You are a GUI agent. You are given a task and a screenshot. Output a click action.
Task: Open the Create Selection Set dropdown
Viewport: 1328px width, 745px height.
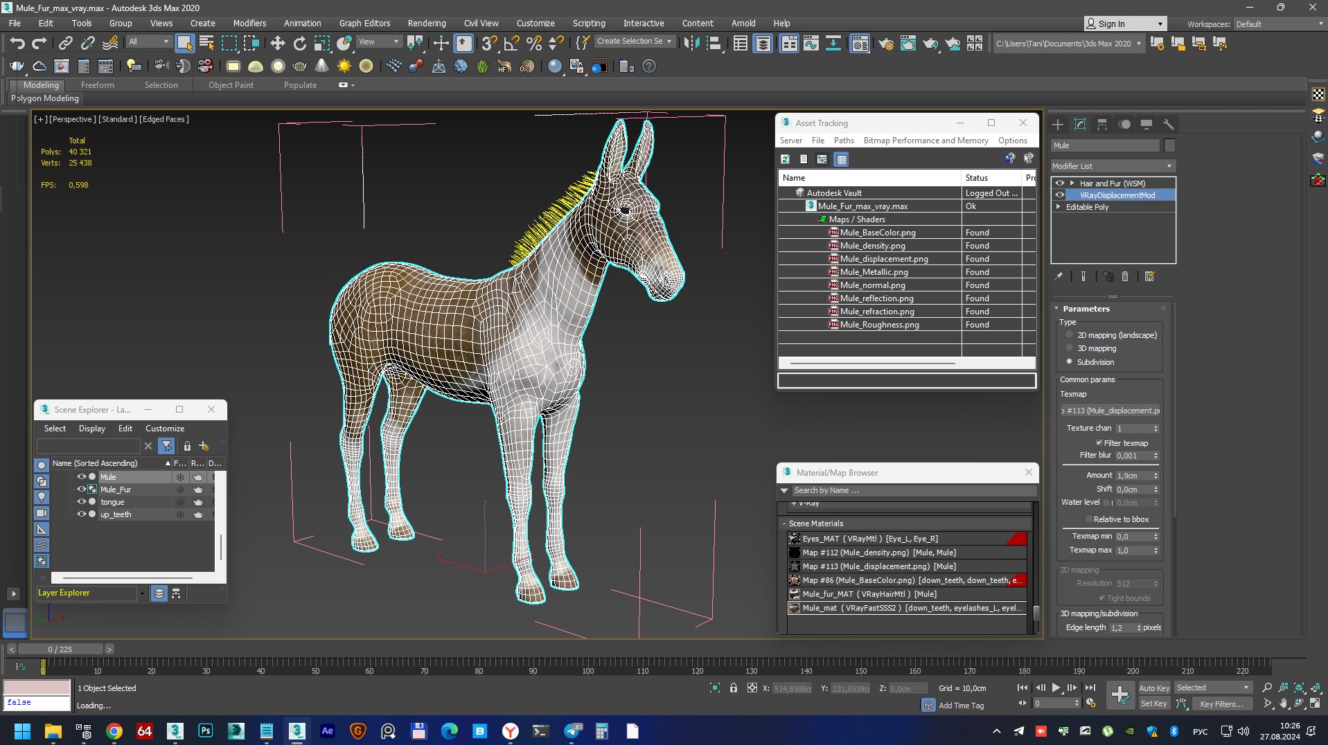634,42
